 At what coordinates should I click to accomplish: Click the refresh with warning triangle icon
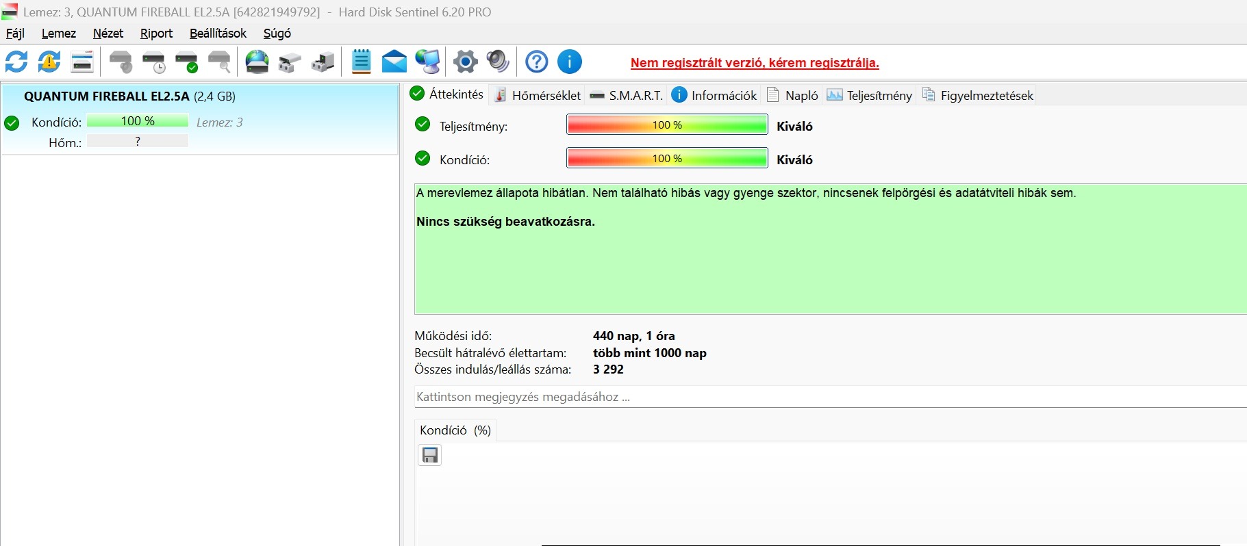coord(49,62)
